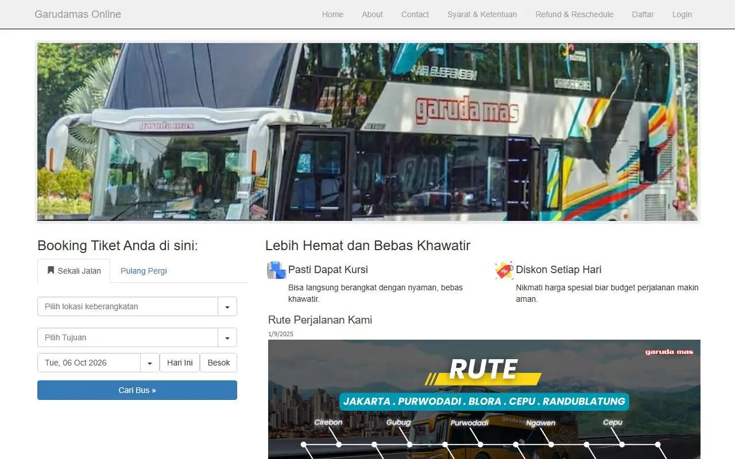Viewport: 735px width, 459px height.
Task: Click the Bisa langsung berangkat description text
Action: pos(376,293)
